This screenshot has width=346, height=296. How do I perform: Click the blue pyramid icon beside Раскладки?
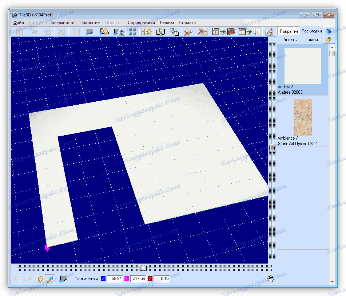[x=329, y=31]
